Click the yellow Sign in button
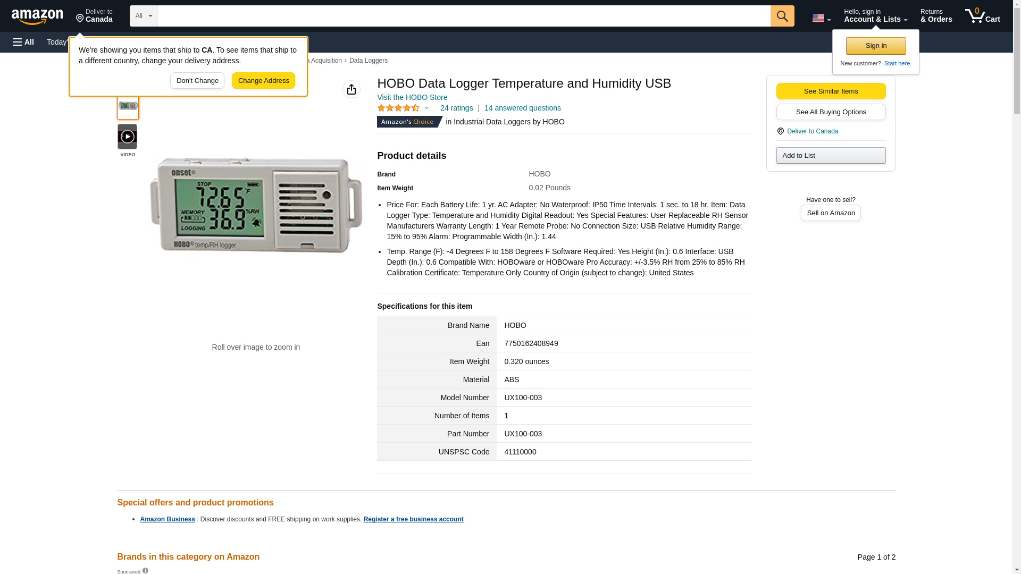 click(876, 46)
